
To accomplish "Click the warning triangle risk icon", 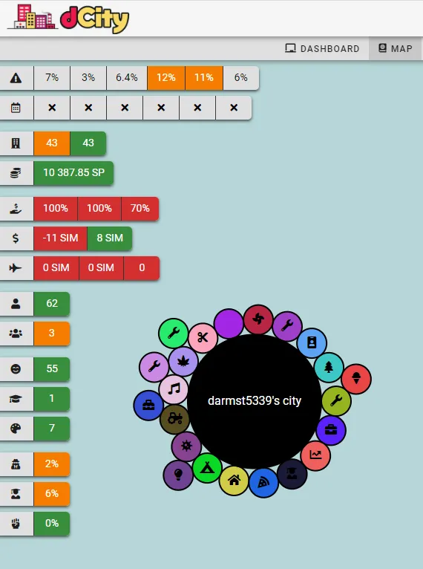I will 16,78.
